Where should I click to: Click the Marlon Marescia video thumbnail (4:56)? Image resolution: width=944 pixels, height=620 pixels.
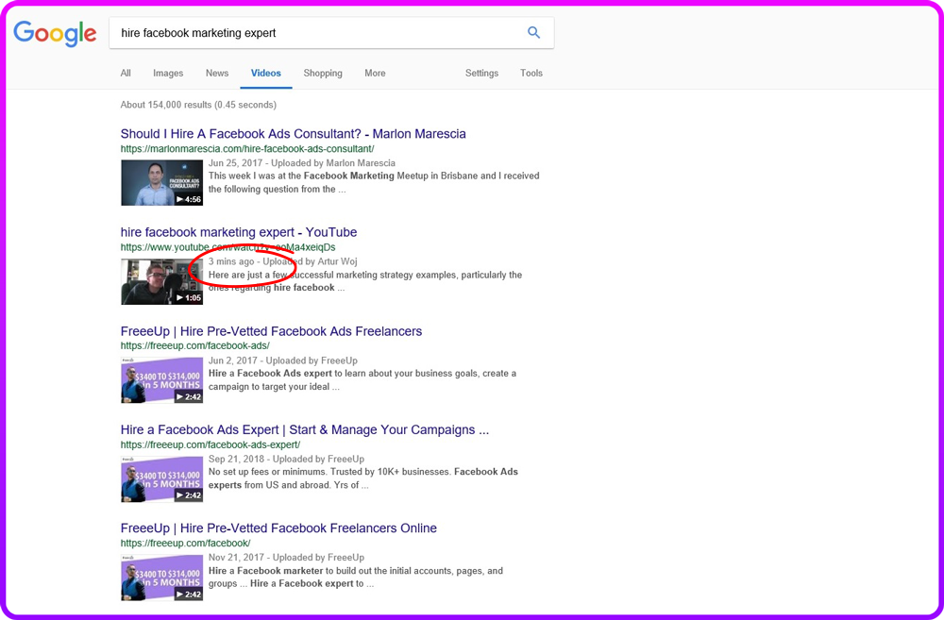click(x=162, y=182)
